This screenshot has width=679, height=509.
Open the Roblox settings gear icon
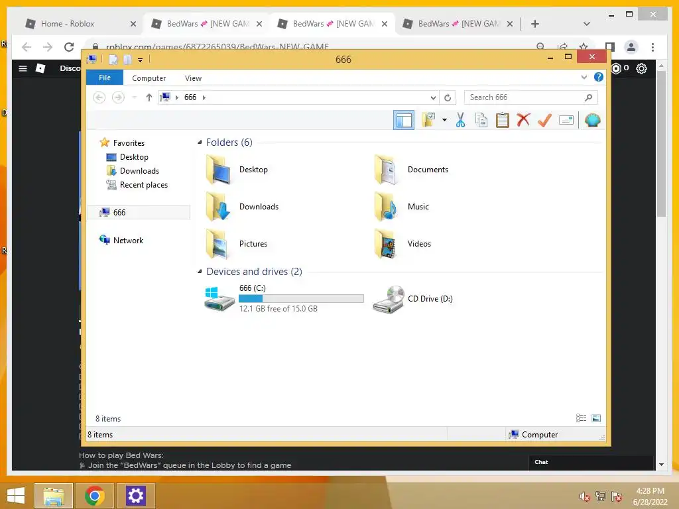tap(641, 68)
